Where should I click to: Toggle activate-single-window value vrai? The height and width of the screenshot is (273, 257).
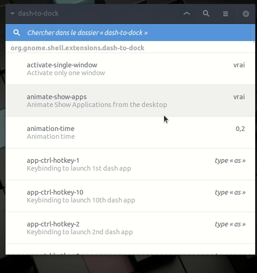tap(239, 65)
